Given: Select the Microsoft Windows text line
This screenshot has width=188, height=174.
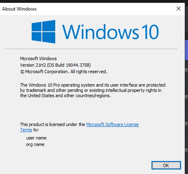Looking at the screenshot, I should [38, 59].
